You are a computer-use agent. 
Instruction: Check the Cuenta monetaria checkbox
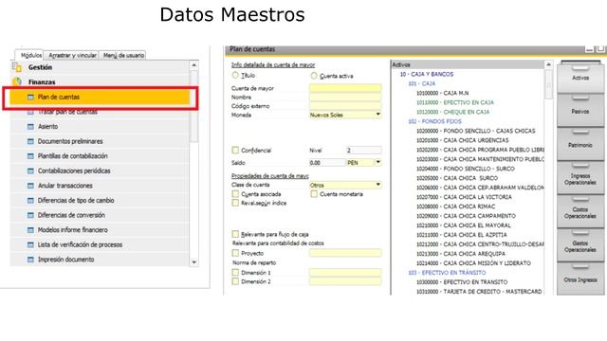click(314, 193)
